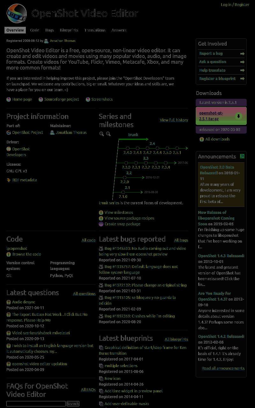The width and height of the screenshot is (255, 408).
Task: Open the Code tab
Action: 34,30
